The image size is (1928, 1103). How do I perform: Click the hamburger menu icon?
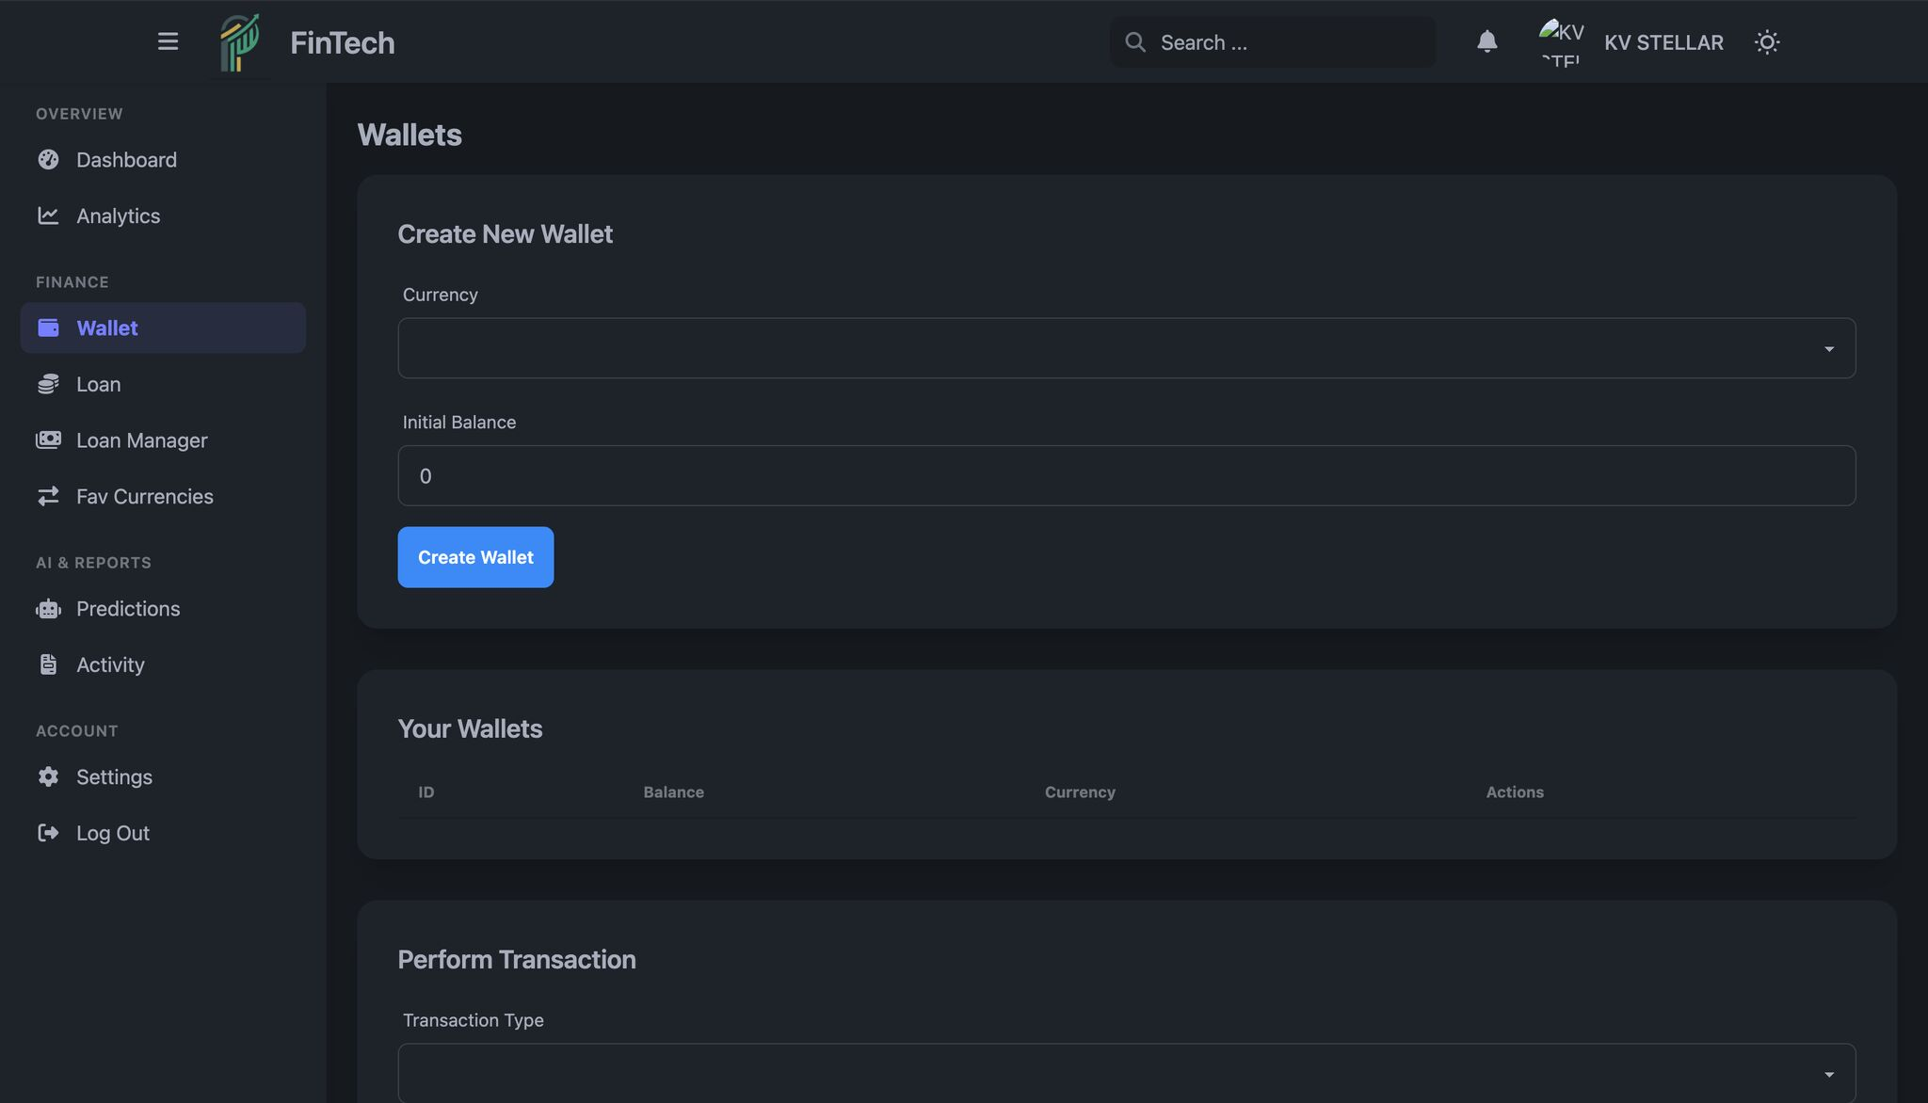[168, 41]
